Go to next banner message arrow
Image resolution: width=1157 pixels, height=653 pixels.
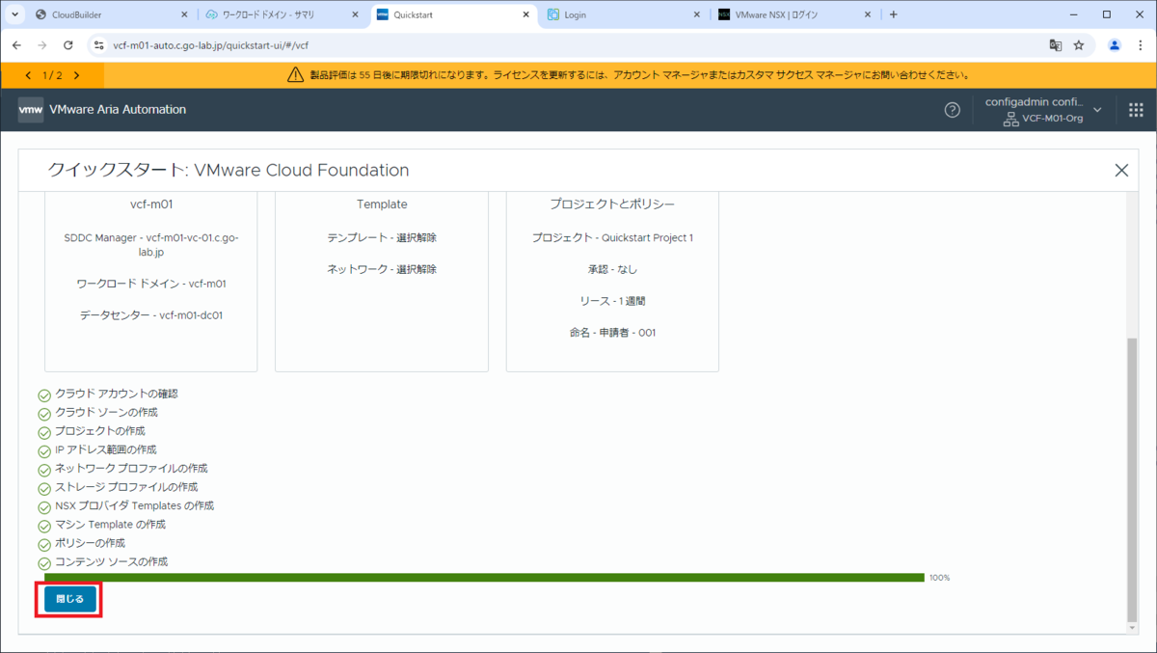click(x=76, y=75)
